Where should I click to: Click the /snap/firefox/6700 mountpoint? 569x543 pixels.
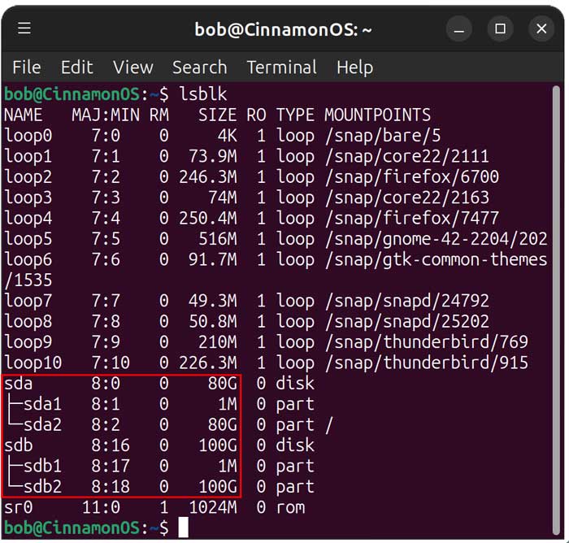[x=412, y=177]
